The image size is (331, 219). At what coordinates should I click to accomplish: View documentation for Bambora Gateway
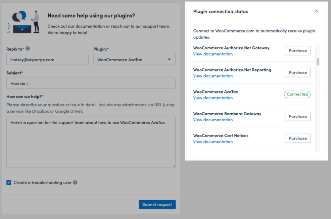point(213,120)
